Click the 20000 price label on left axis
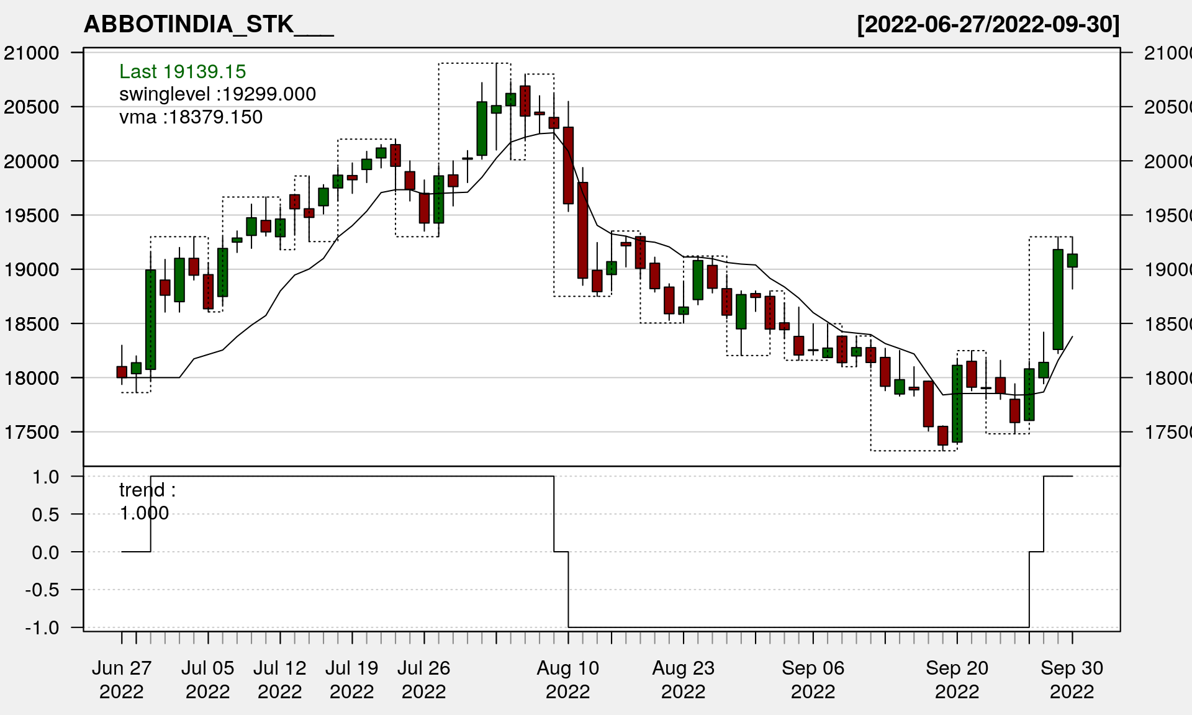Image resolution: width=1192 pixels, height=715 pixels. (32, 161)
